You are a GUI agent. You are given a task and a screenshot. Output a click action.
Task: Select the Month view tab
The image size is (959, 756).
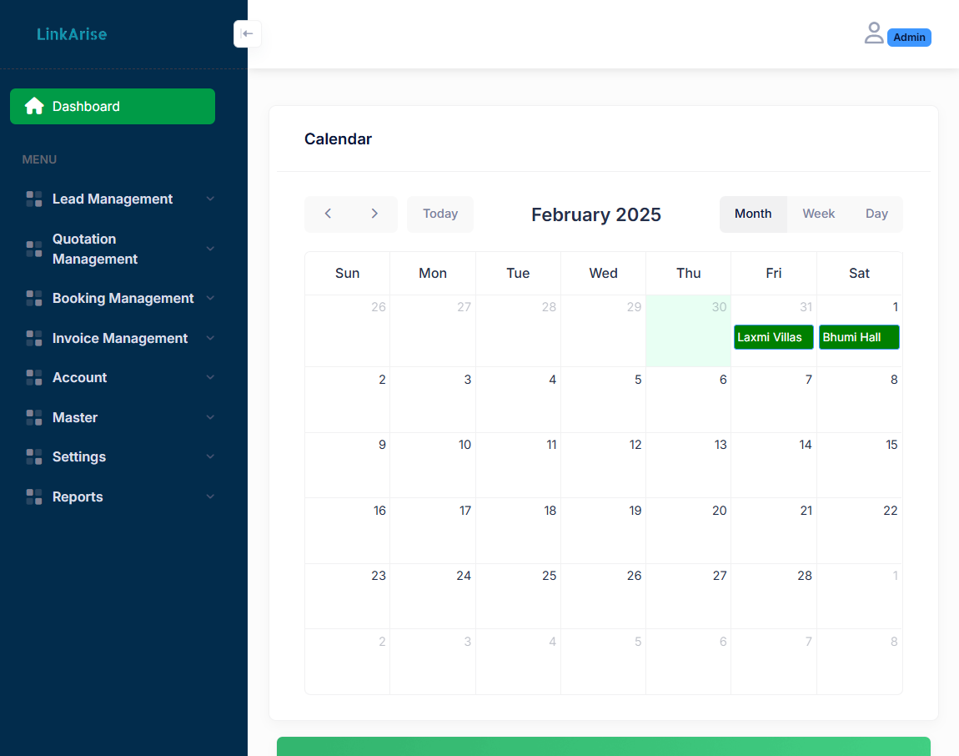pyautogui.click(x=752, y=214)
